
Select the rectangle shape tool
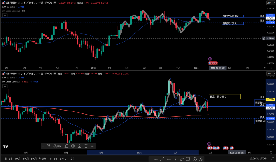[188, 159]
